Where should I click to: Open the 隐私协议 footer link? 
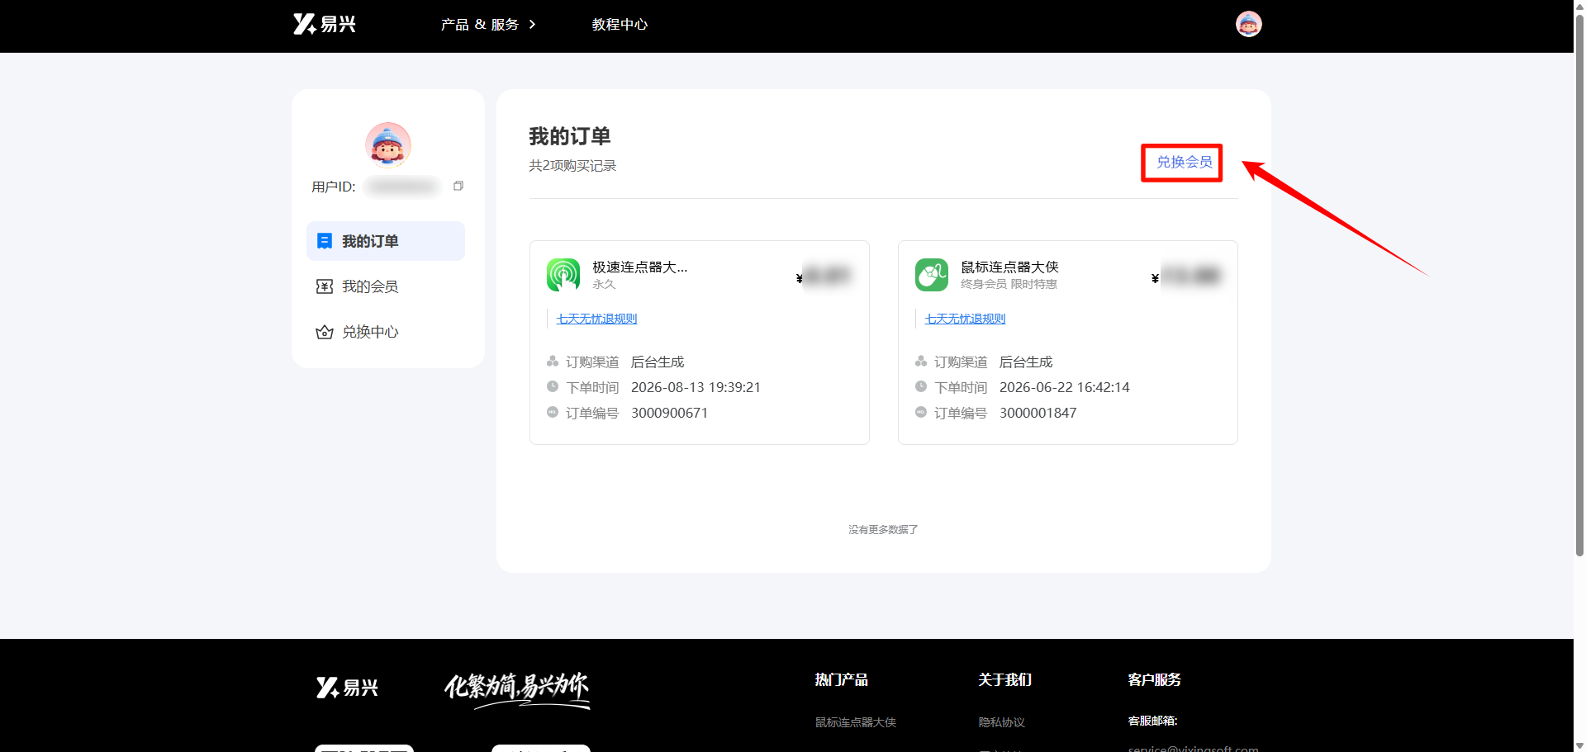coord(1002,722)
